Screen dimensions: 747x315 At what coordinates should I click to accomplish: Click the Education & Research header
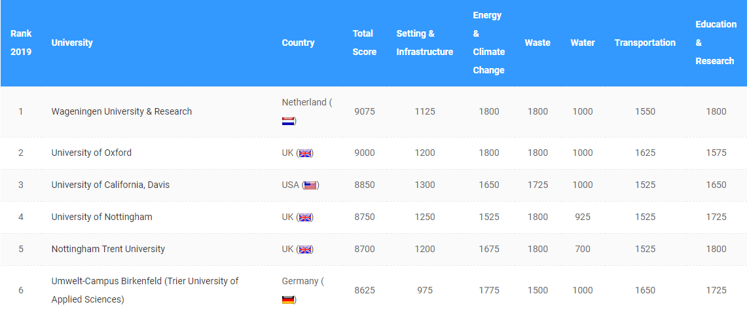[716, 43]
